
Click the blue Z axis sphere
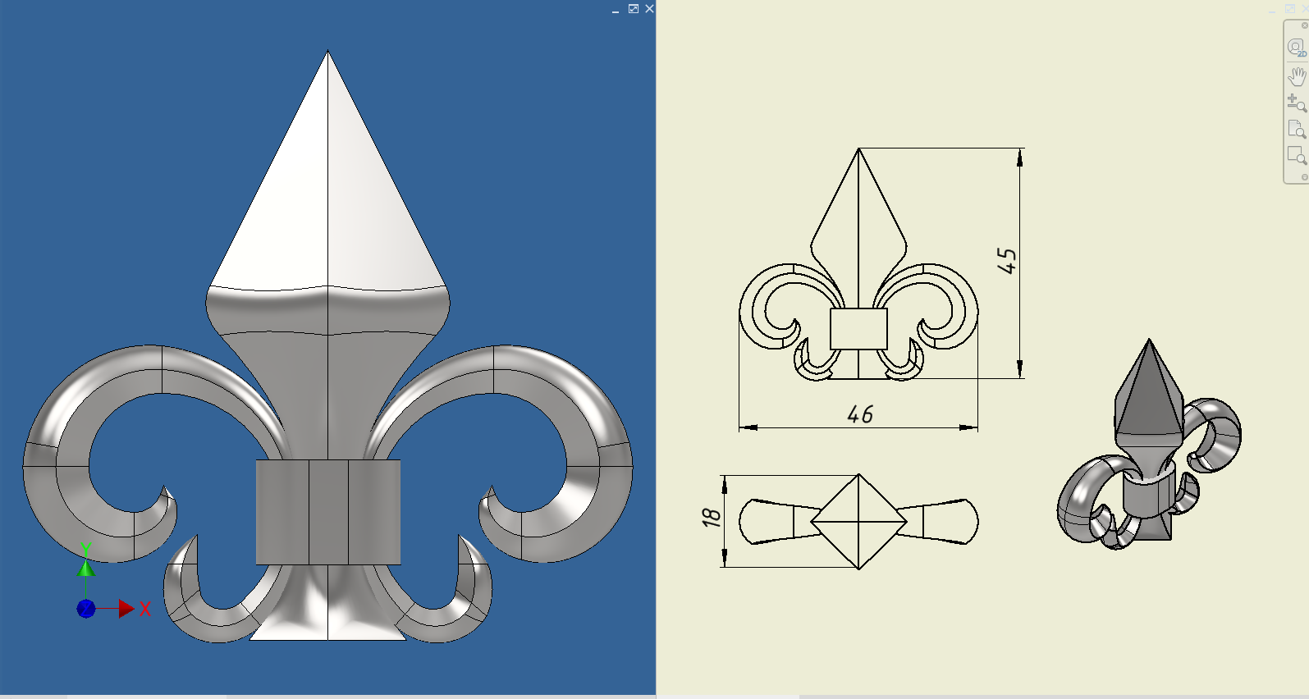86,609
